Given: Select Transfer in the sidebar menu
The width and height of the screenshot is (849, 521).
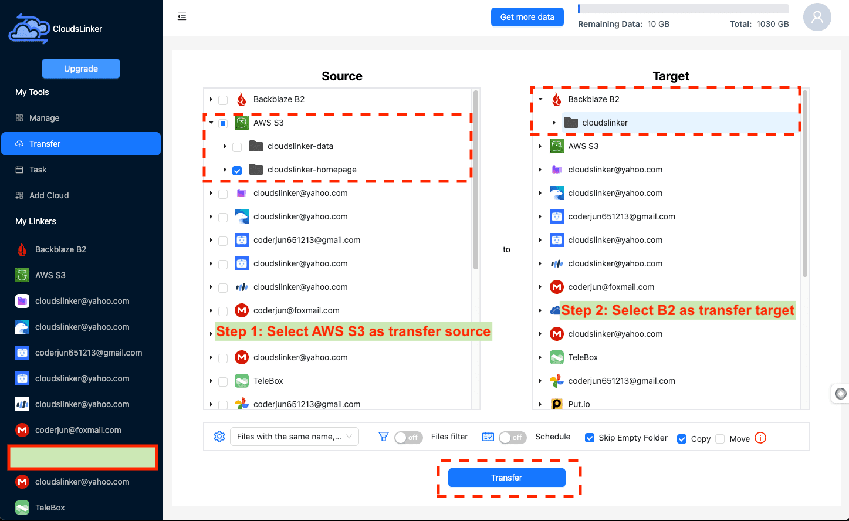Looking at the screenshot, I should (81, 144).
